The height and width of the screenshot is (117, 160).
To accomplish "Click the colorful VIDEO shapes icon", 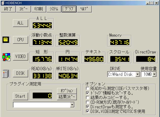I will coord(6,56).
